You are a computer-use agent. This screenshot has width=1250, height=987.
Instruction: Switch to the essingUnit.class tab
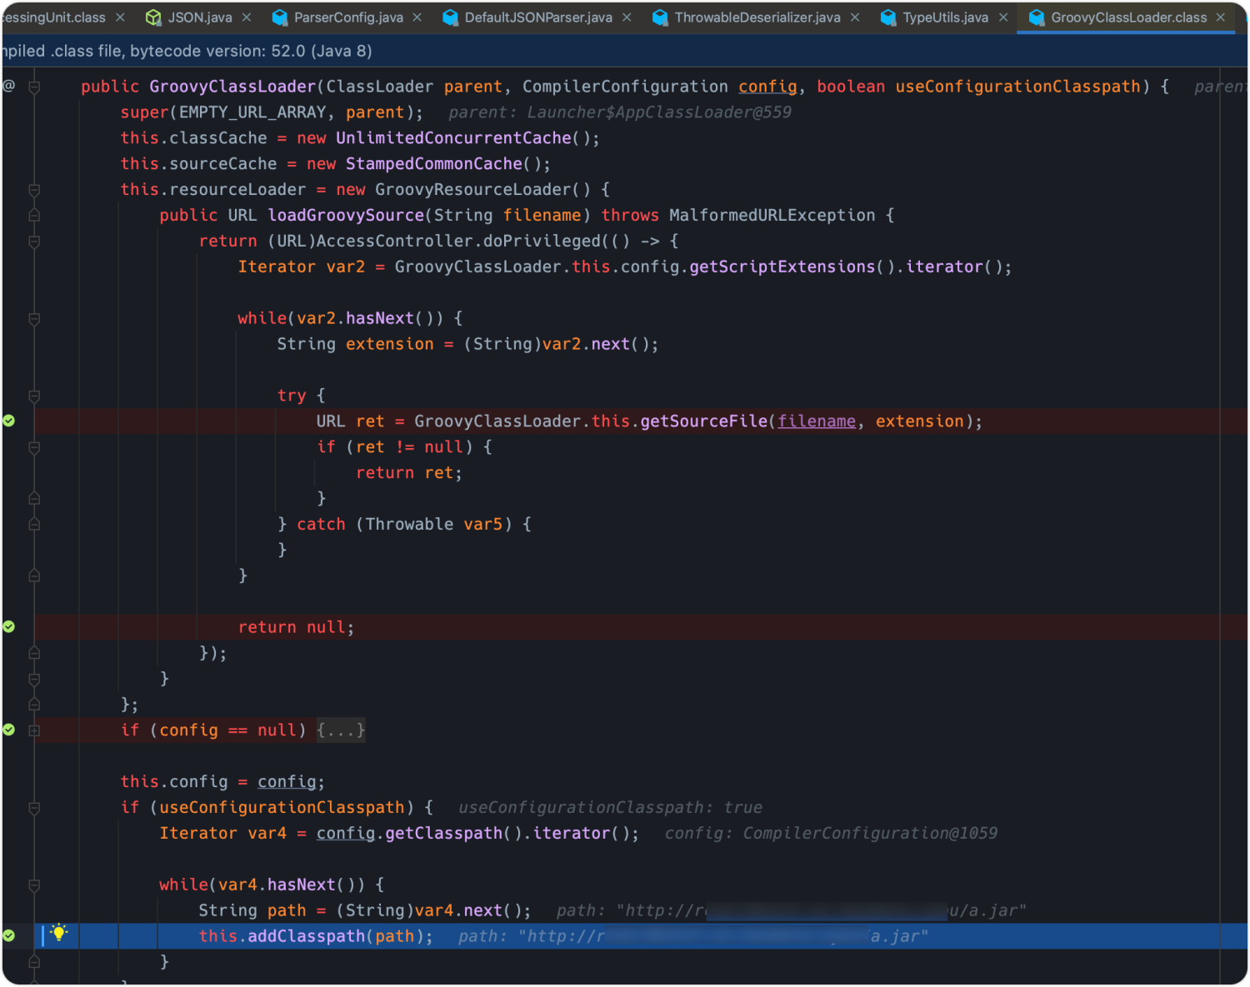click(54, 17)
